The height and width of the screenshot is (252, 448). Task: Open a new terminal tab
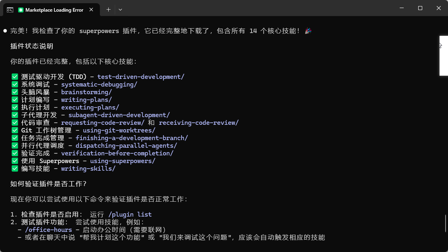[108, 10]
